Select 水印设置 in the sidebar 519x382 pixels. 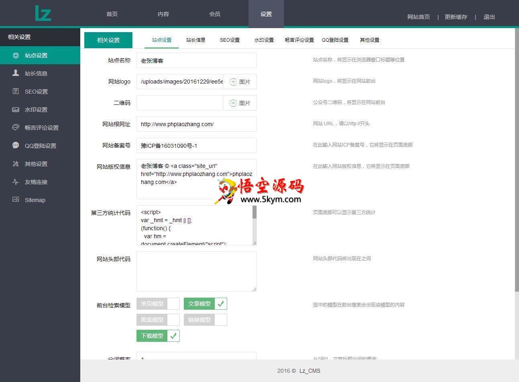[40, 110]
